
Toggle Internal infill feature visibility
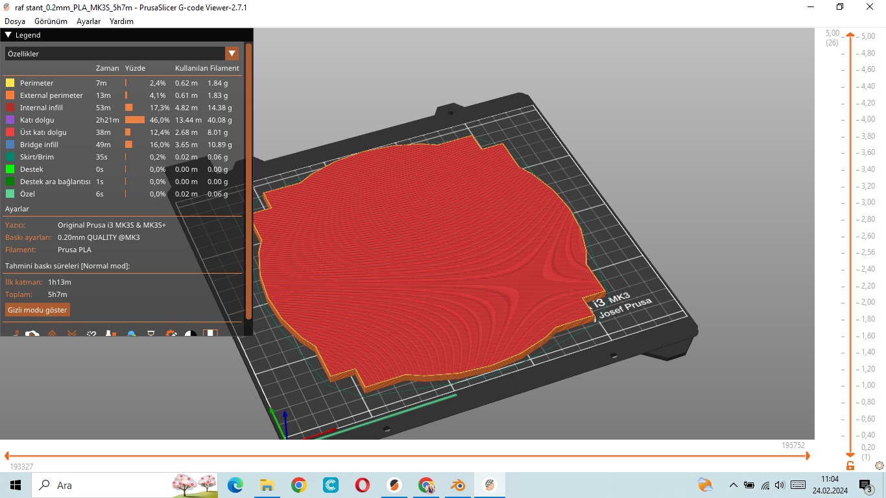(123, 108)
